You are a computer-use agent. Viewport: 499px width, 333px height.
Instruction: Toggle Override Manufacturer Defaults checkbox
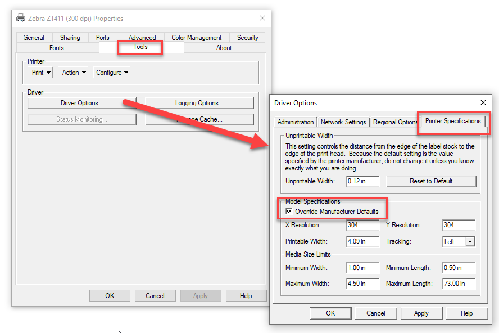[x=289, y=211]
